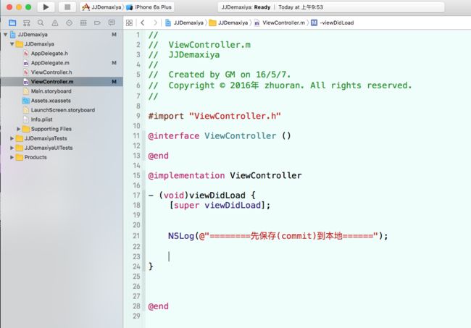Select the Products folder row
This screenshot has height=328, width=471.
tap(62, 157)
